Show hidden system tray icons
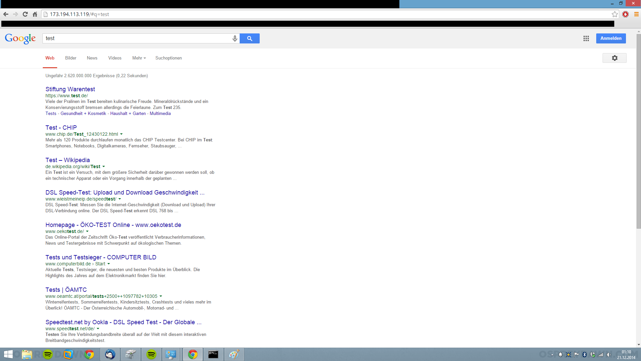641x361 pixels. tap(552, 355)
